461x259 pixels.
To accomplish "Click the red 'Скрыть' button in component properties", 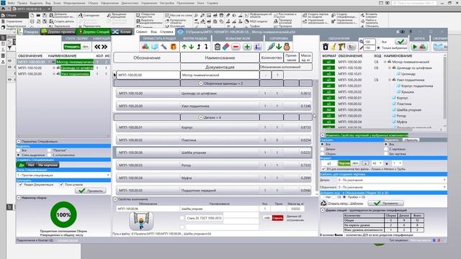I will [x=277, y=218].
